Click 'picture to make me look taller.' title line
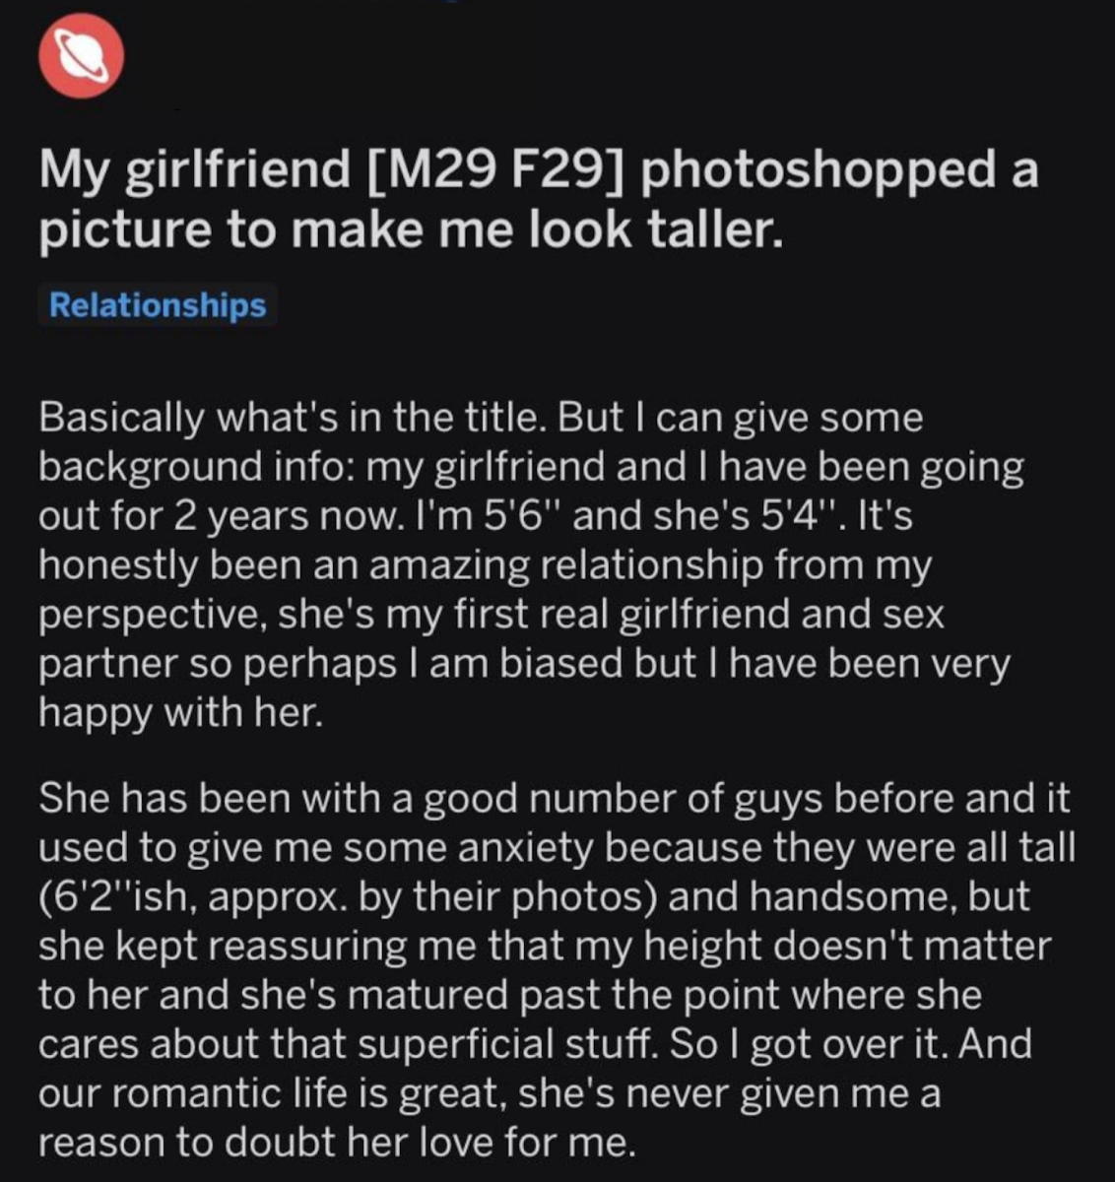This screenshot has width=1115, height=1182. [x=411, y=230]
